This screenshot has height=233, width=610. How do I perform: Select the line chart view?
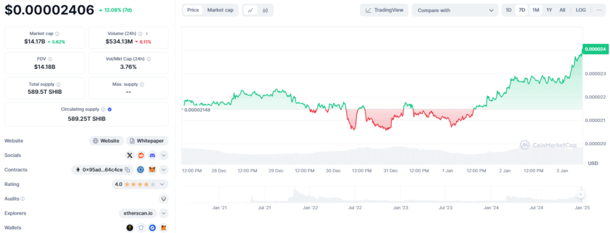pos(250,11)
